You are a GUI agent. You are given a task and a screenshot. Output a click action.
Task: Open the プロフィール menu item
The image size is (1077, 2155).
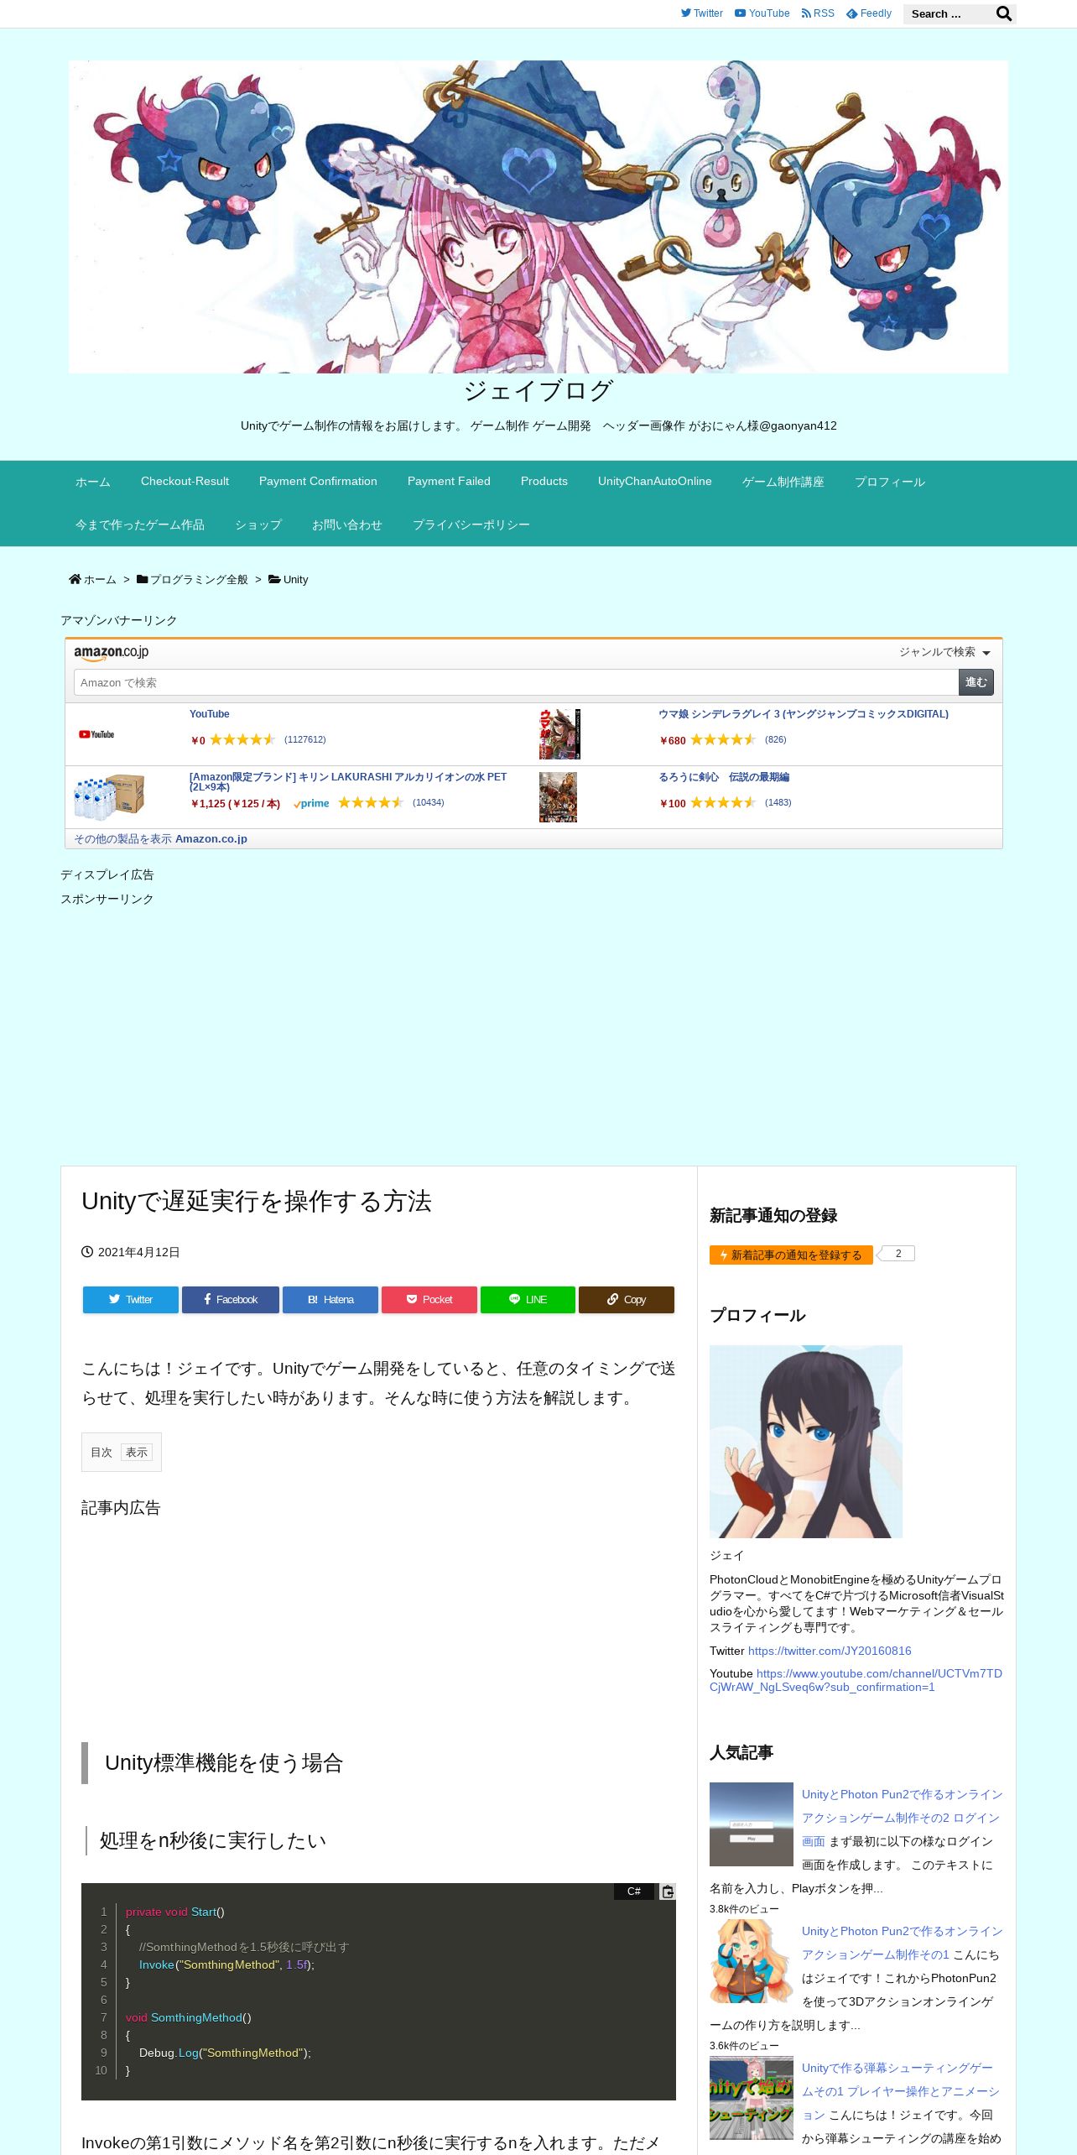890,482
